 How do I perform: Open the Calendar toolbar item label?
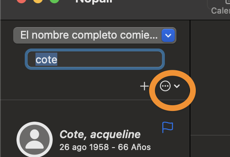(221, 11)
